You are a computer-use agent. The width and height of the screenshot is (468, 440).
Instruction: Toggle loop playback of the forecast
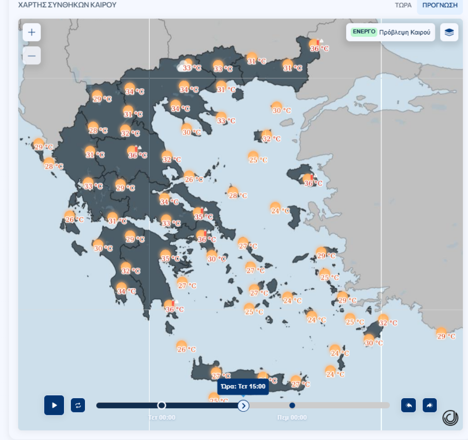click(78, 405)
